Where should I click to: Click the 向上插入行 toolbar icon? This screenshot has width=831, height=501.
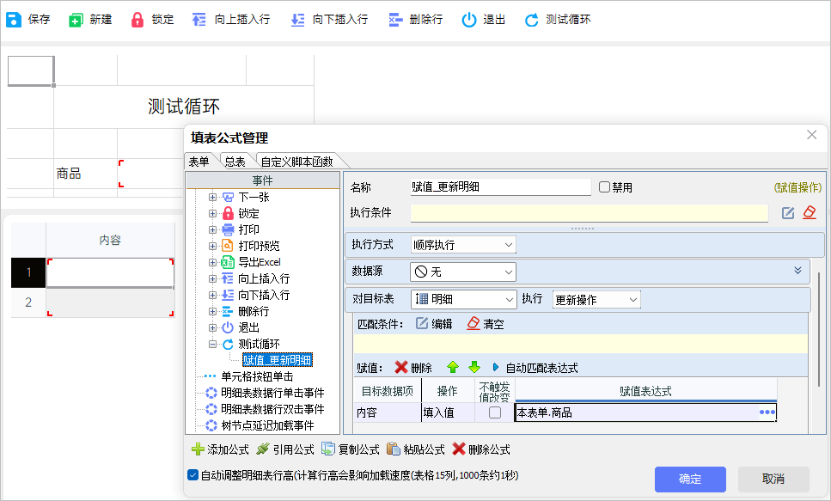pos(199,20)
